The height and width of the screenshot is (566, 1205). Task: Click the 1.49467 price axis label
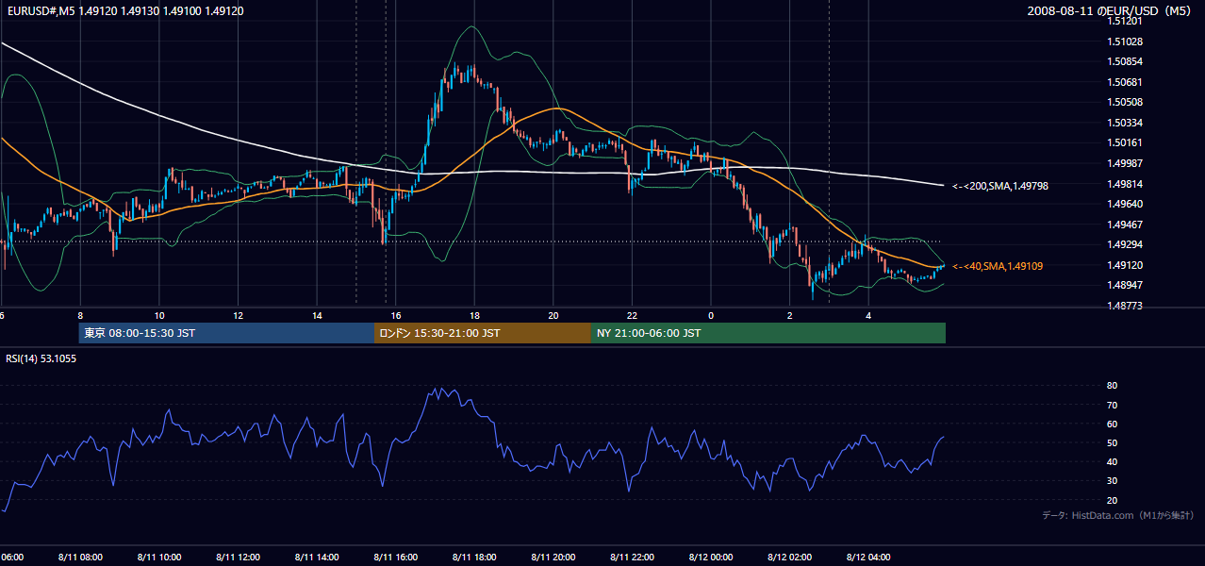(x=1125, y=225)
